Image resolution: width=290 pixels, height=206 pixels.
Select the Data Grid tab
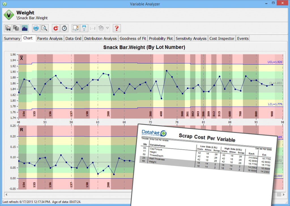point(73,39)
